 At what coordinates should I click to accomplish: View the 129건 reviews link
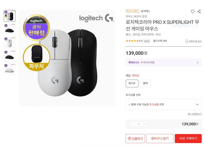click(147, 41)
